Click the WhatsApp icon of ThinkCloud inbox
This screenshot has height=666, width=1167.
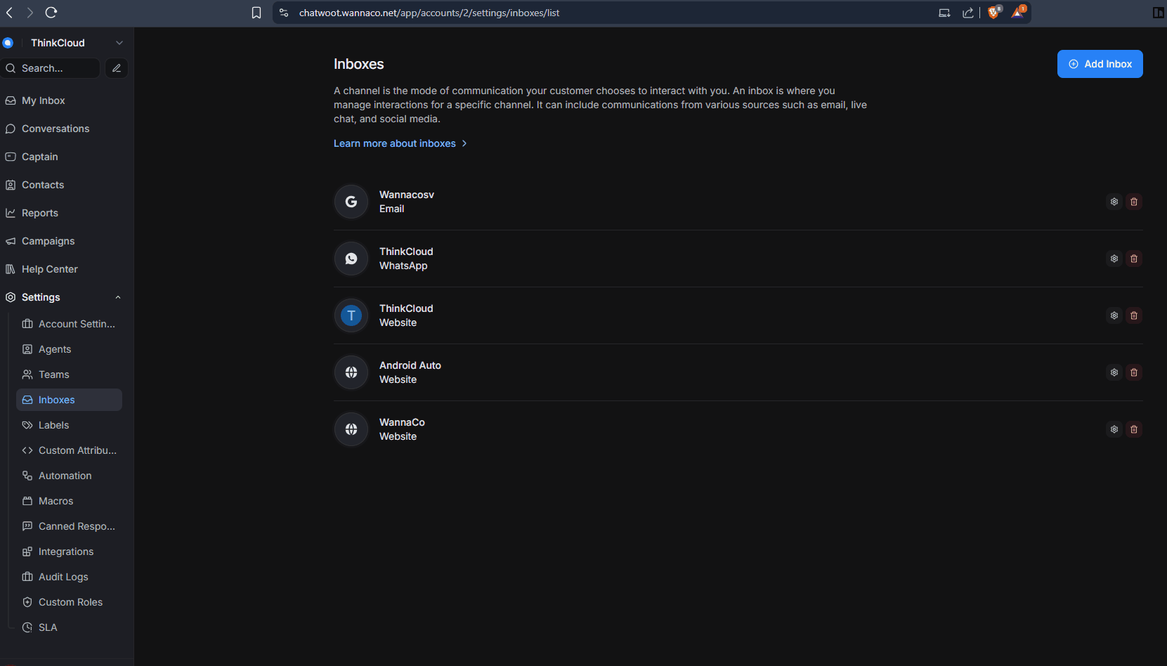[351, 259]
